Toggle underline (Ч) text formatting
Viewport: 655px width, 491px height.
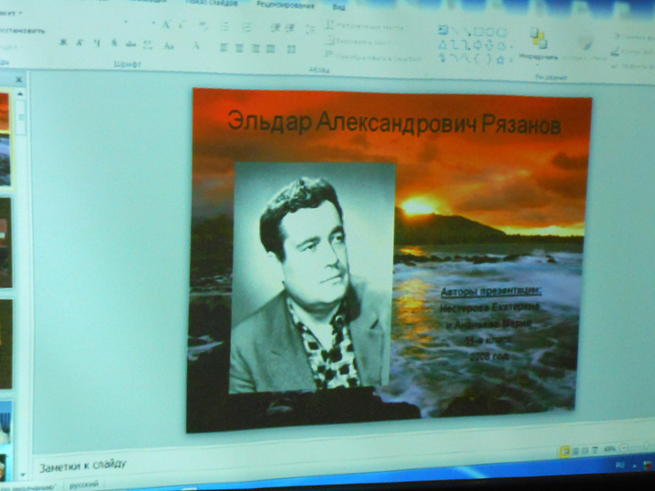pyautogui.click(x=97, y=43)
